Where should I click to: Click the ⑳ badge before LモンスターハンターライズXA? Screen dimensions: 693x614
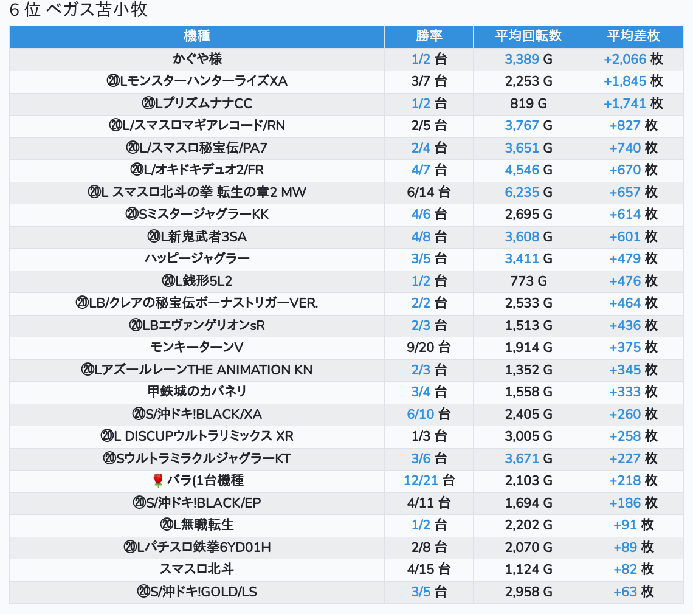click(x=113, y=81)
